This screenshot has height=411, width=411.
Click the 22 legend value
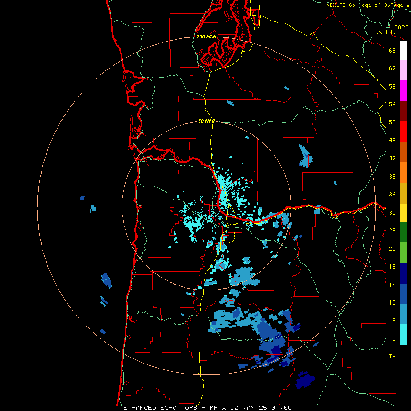pyautogui.click(x=392, y=249)
